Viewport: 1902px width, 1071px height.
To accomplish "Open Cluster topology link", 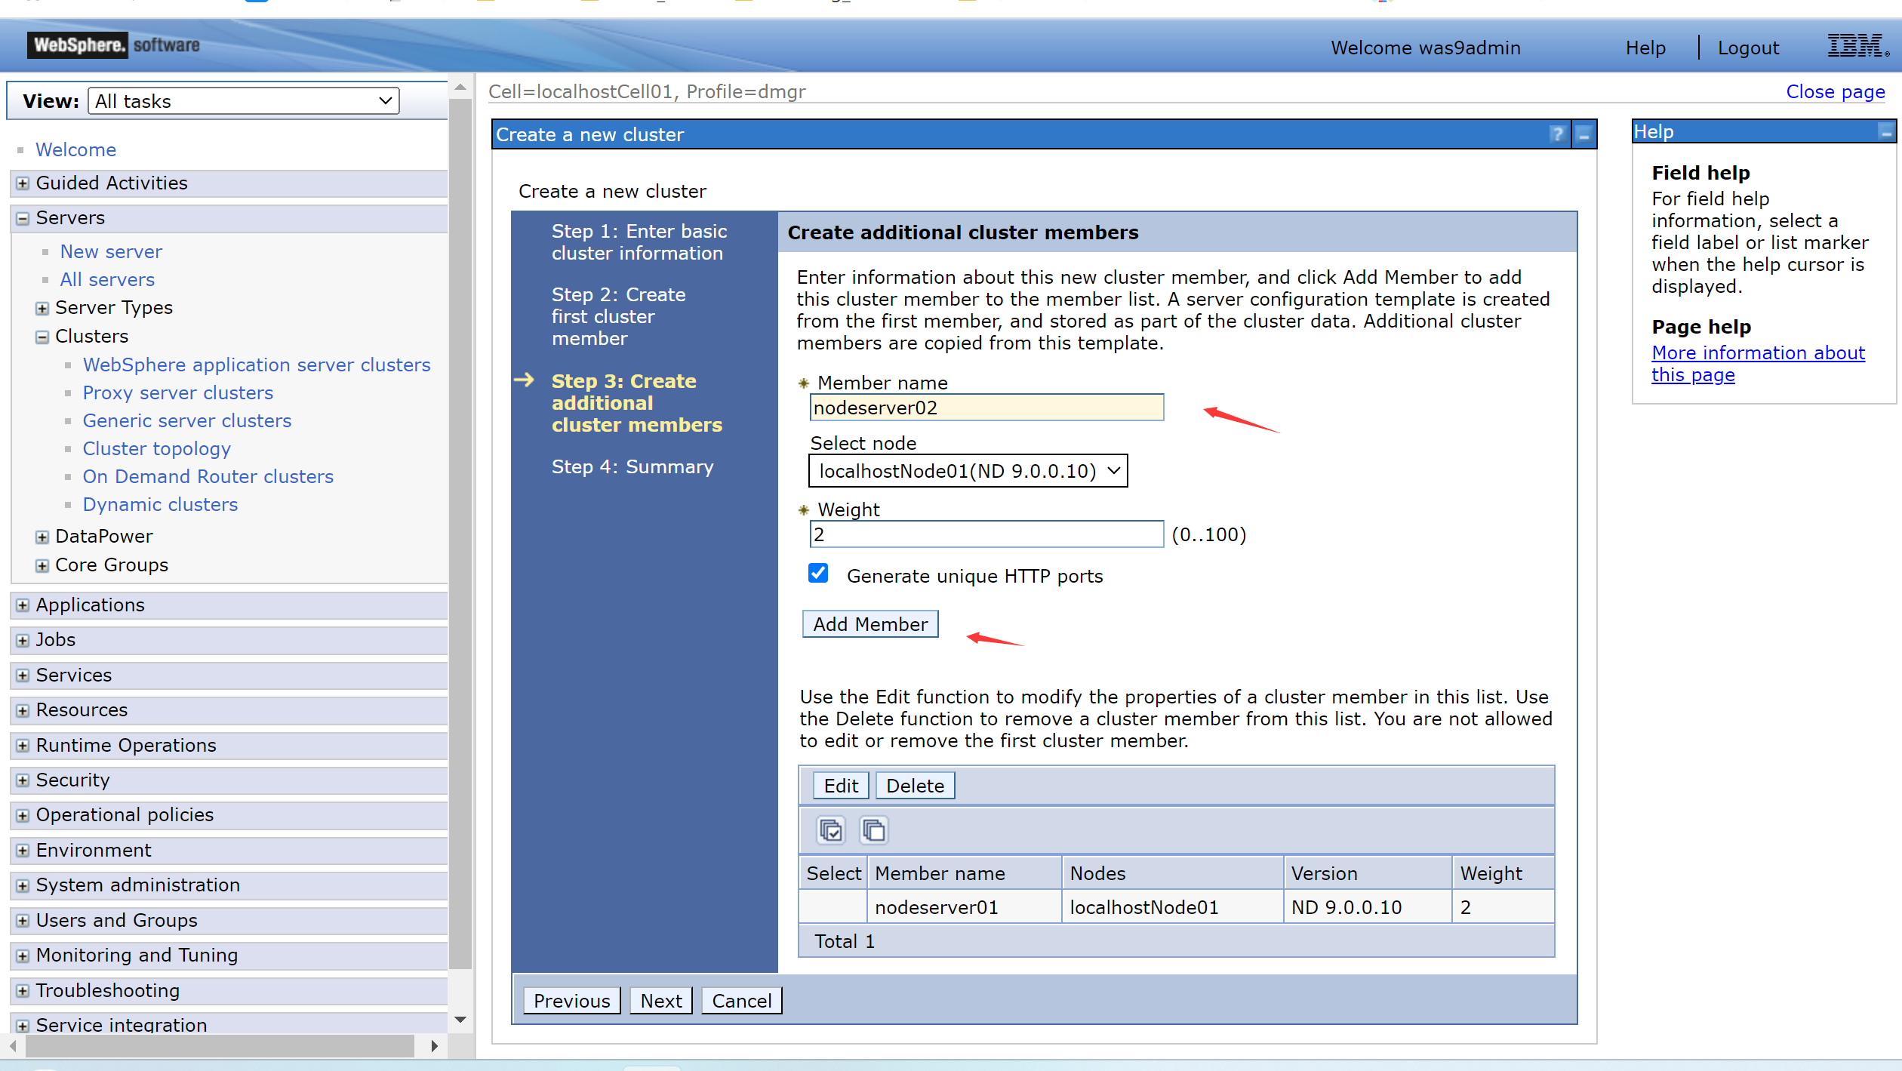I will pos(157,448).
